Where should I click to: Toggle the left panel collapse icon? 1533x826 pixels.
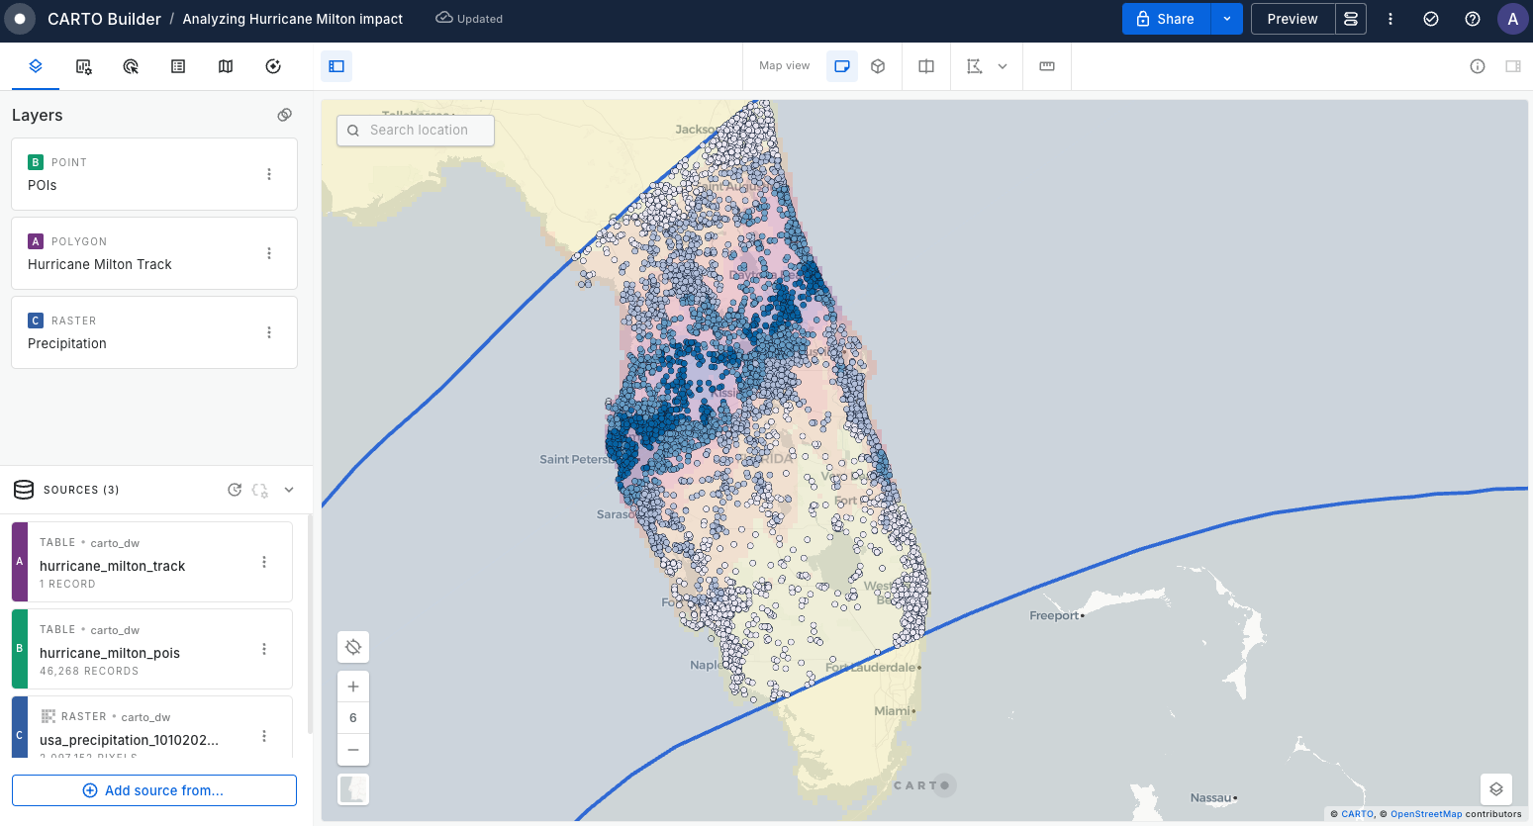click(x=336, y=66)
